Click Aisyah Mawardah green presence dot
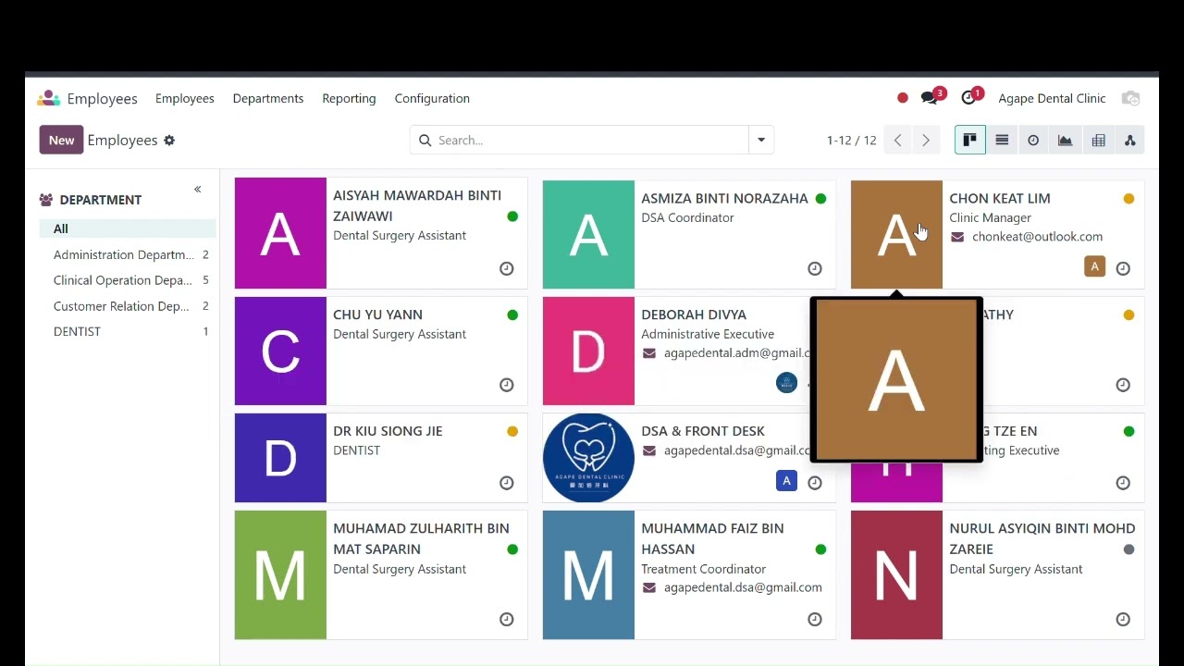 point(512,216)
